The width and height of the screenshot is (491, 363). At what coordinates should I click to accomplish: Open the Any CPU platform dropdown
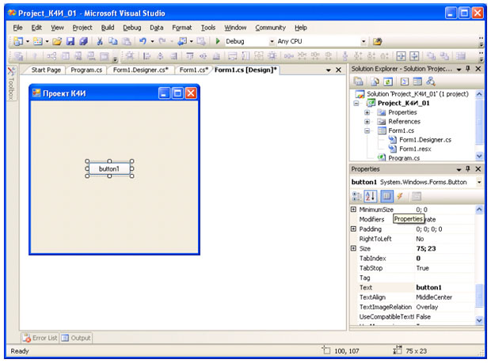363,41
